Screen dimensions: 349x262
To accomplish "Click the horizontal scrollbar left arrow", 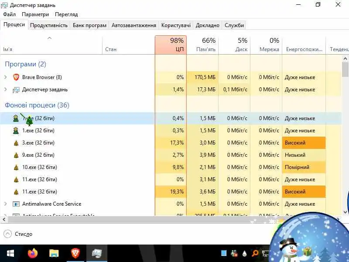I will [x=4, y=220].
